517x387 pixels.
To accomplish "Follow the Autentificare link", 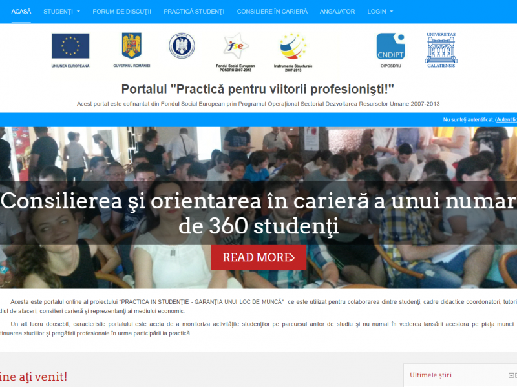I will click(x=507, y=120).
